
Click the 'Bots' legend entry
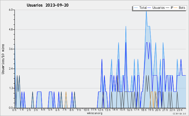(x=180, y=8)
